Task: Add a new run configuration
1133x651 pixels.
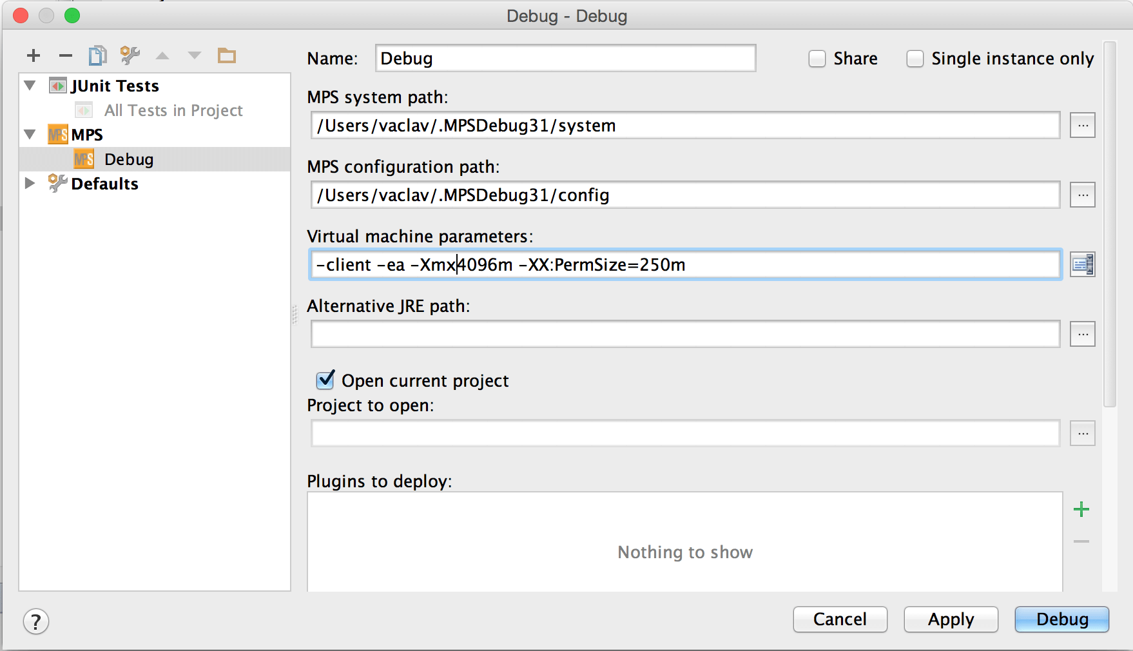Action: 33,55
